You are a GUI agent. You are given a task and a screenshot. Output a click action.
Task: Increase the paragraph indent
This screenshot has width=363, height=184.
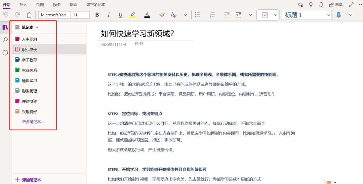point(238,15)
